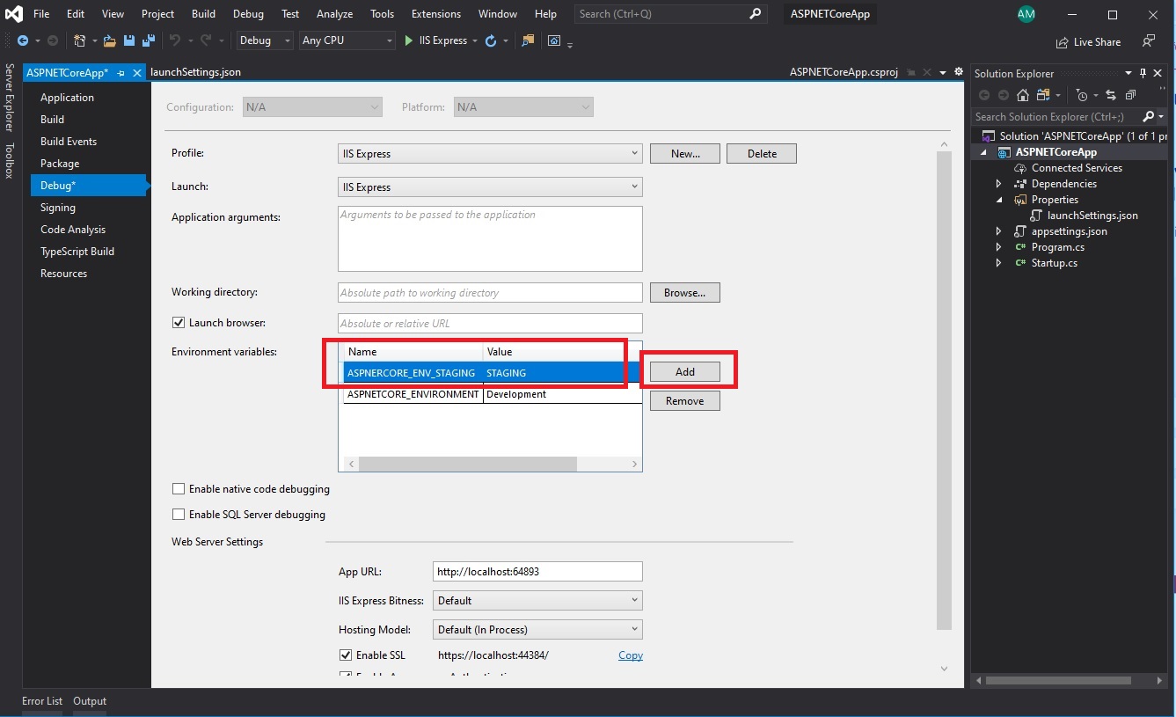Click the Undo arrow icon

174,40
